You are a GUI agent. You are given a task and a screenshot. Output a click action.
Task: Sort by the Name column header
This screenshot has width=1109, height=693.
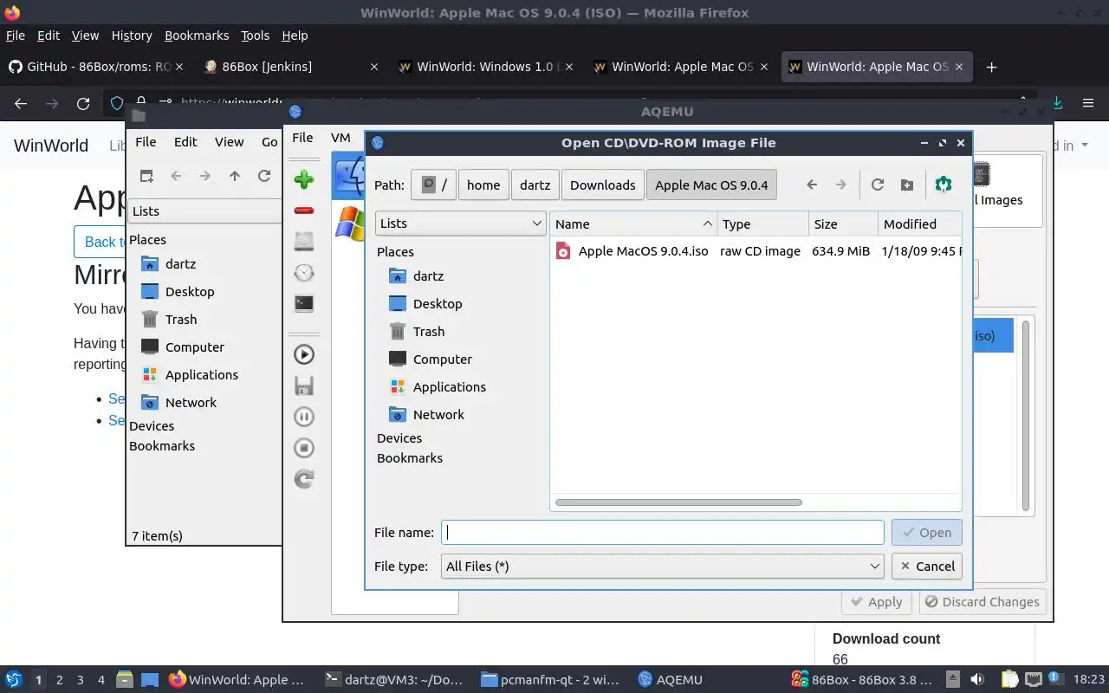(x=633, y=223)
